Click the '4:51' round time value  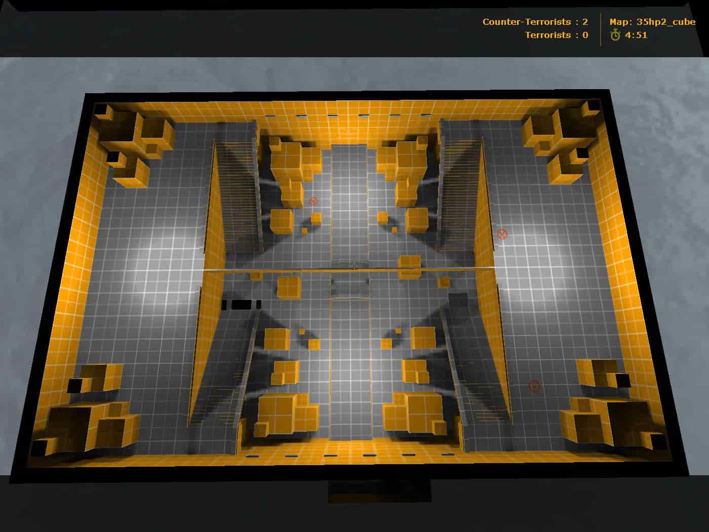[x=636, y=35]
